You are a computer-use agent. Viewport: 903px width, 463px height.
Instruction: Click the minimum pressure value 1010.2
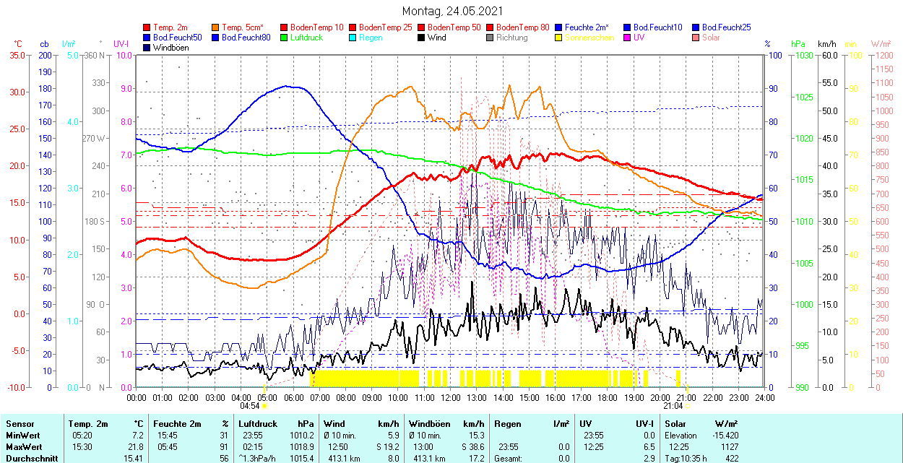pos(302,436)
